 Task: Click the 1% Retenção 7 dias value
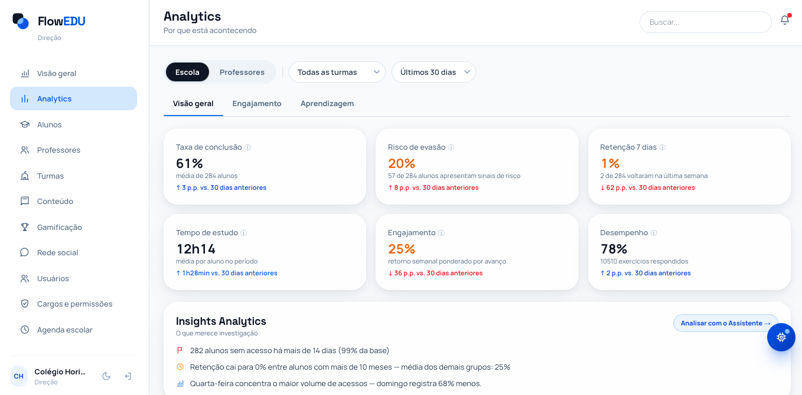(x=610, y=163)
